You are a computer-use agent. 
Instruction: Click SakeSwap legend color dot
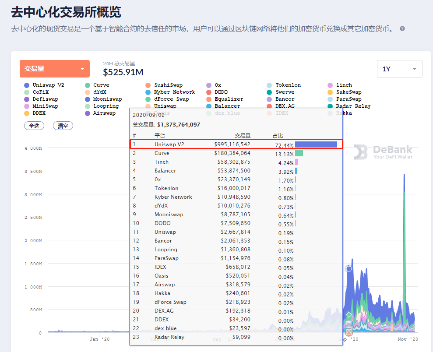(330, 92)
